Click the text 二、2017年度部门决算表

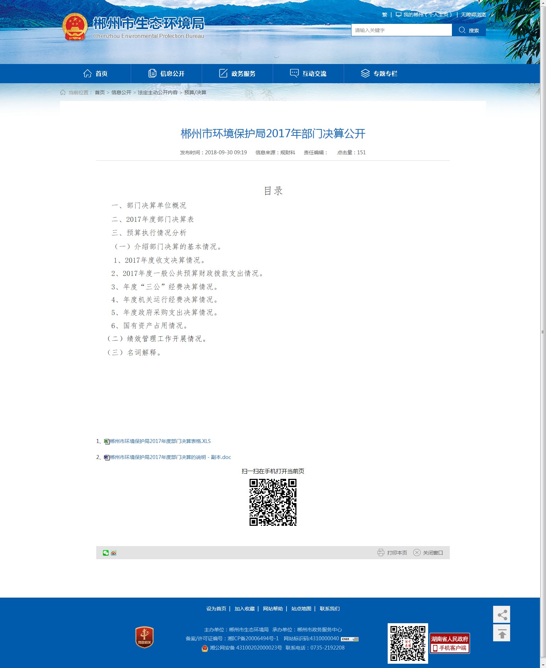click(x=153, y=219)
